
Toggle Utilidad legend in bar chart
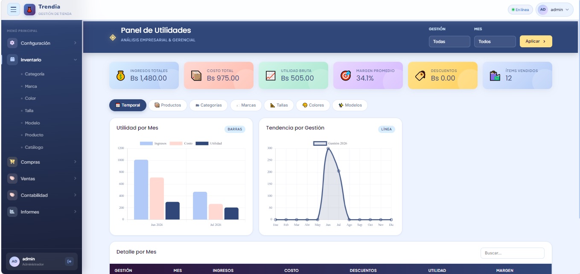tap(209, 144)
